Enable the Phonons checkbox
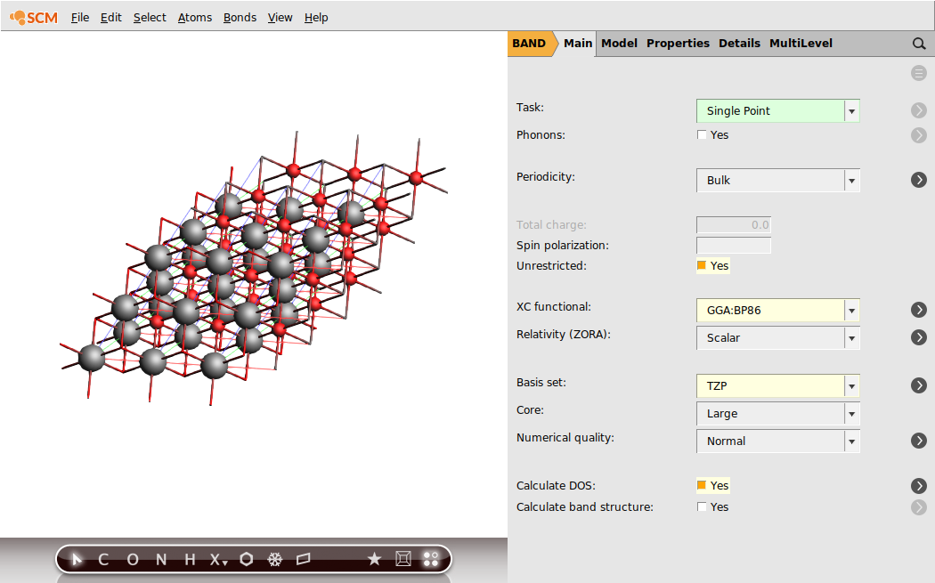Image resolution: width=935 pixels, height=583 pixels. [702, 134]
